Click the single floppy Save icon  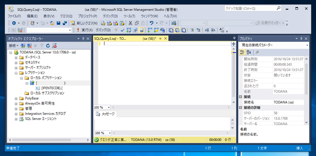point(59,23)
